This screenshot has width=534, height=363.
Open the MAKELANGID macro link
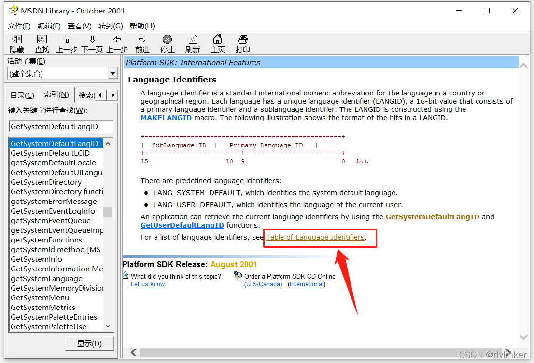tap(166, 118)
